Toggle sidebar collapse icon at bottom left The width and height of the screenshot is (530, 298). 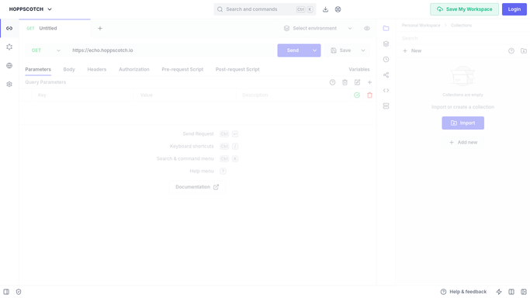6,292
